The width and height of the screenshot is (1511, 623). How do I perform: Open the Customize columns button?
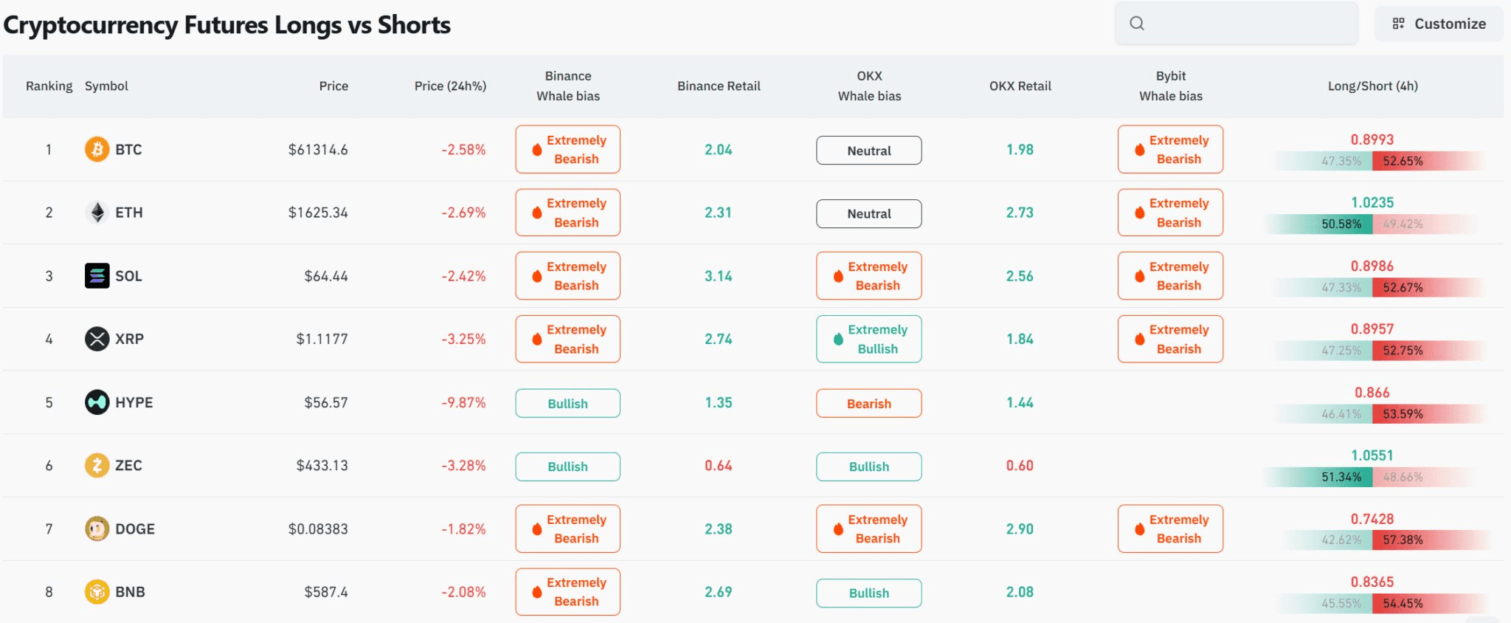1439,24
